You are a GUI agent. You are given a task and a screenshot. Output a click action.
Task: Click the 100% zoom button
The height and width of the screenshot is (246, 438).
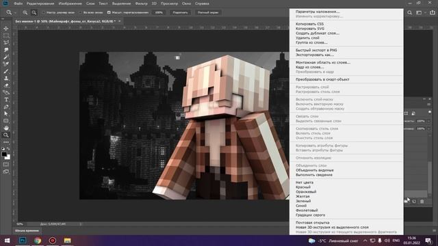[159, 12]
